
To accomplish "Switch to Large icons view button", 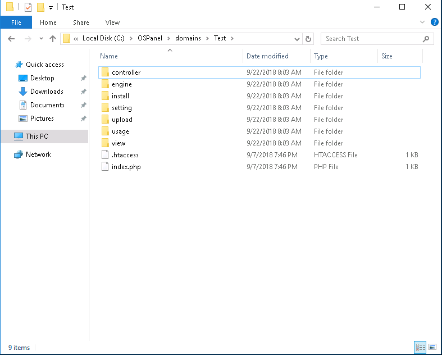I will tap(432, 347).
